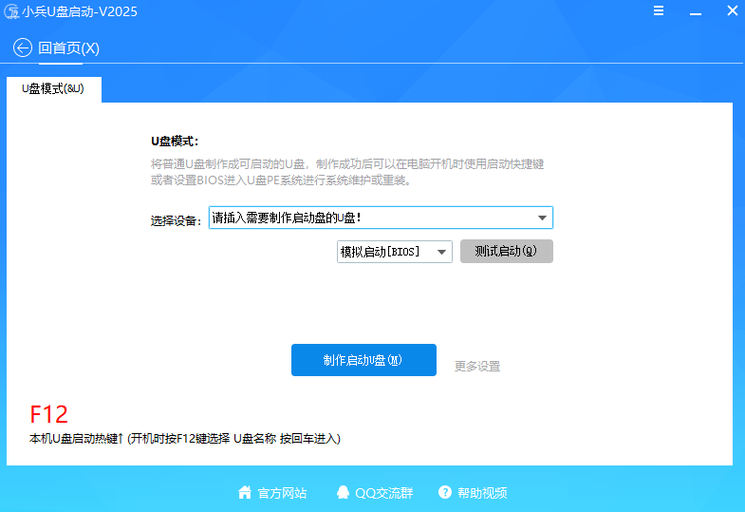Open 更多设置 link

point(477,366)
